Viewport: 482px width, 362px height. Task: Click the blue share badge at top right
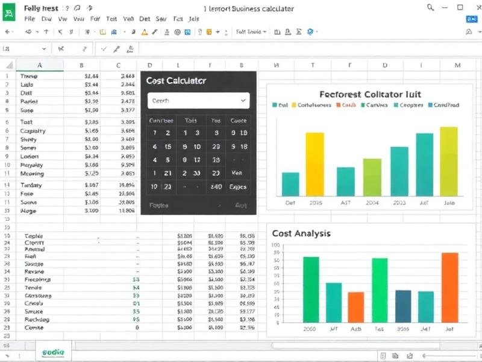pyautogui.click(x=472, y=19)
